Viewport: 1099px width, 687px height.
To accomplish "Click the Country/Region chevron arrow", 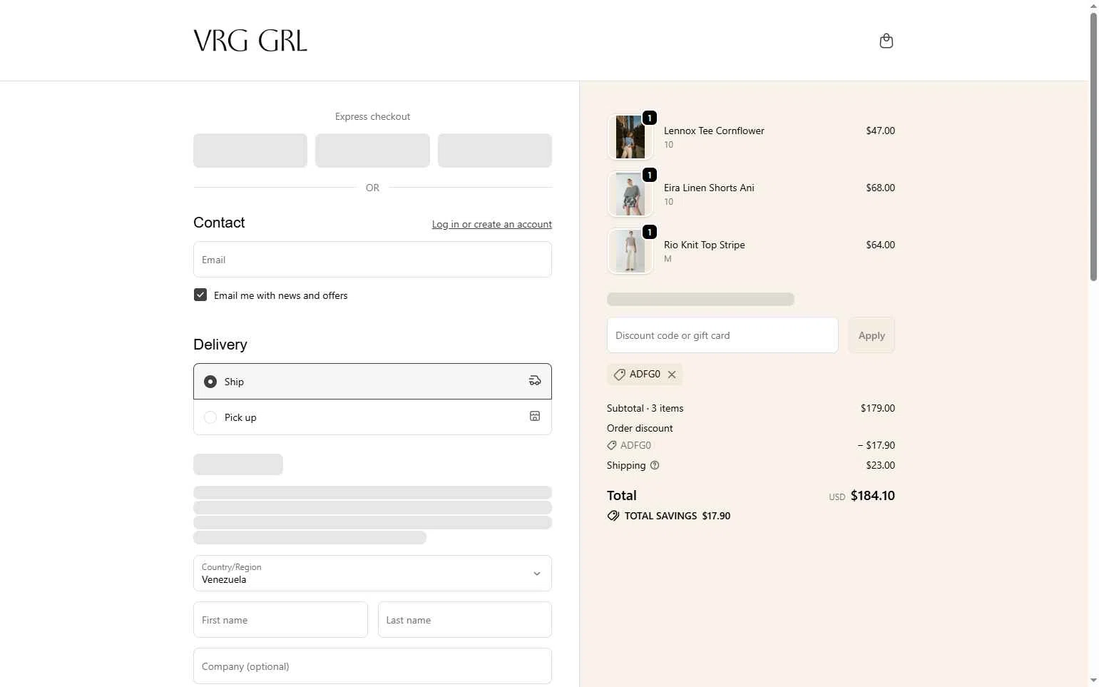I will pos(537,574).
